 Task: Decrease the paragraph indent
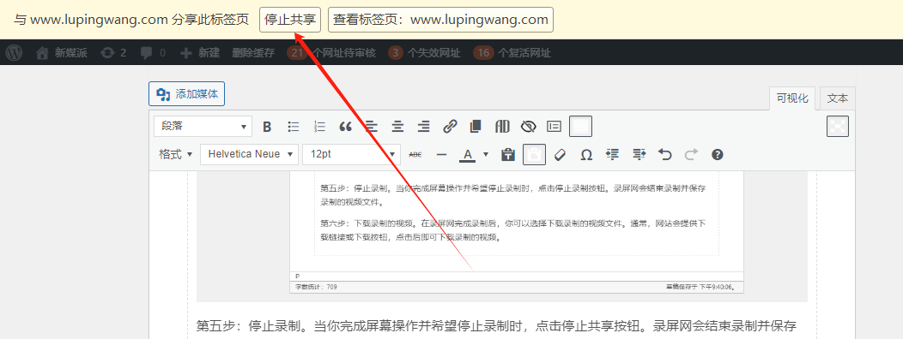pyautogui.click(x=613, y=155)
